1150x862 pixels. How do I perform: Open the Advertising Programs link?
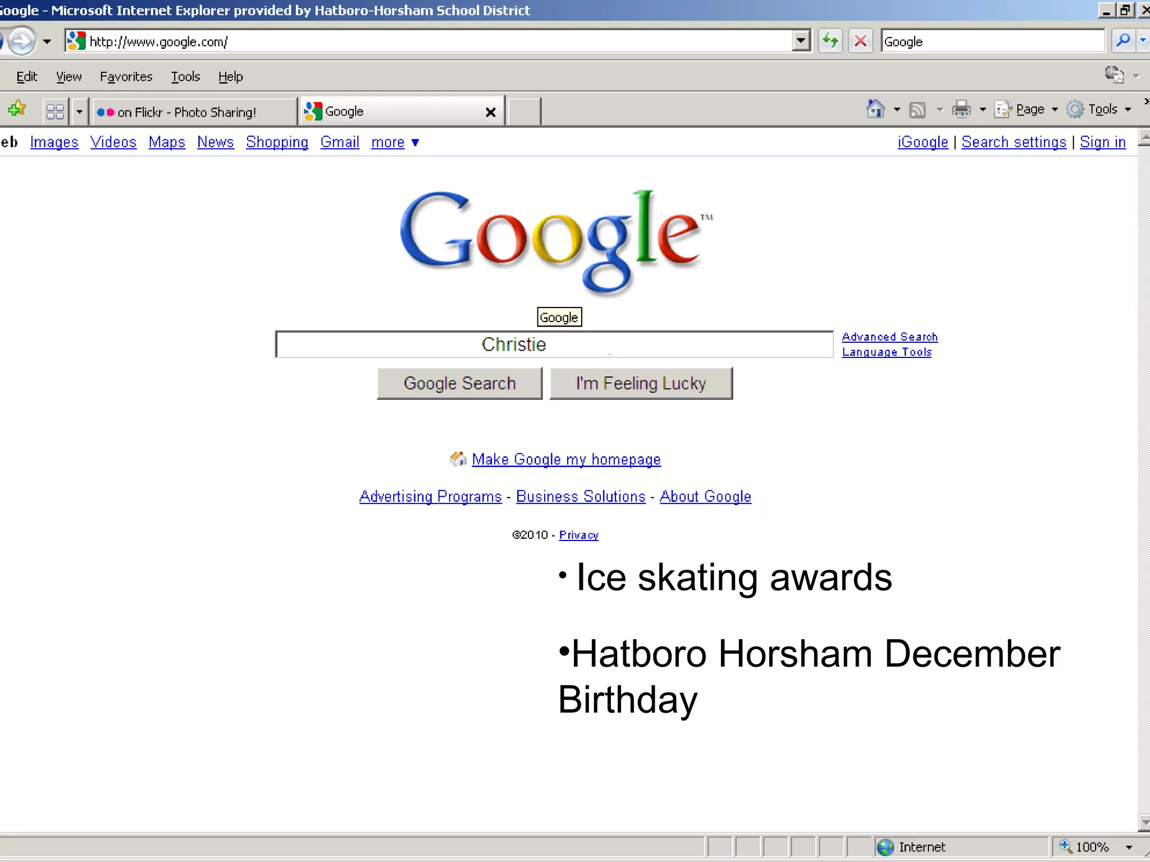430,497
